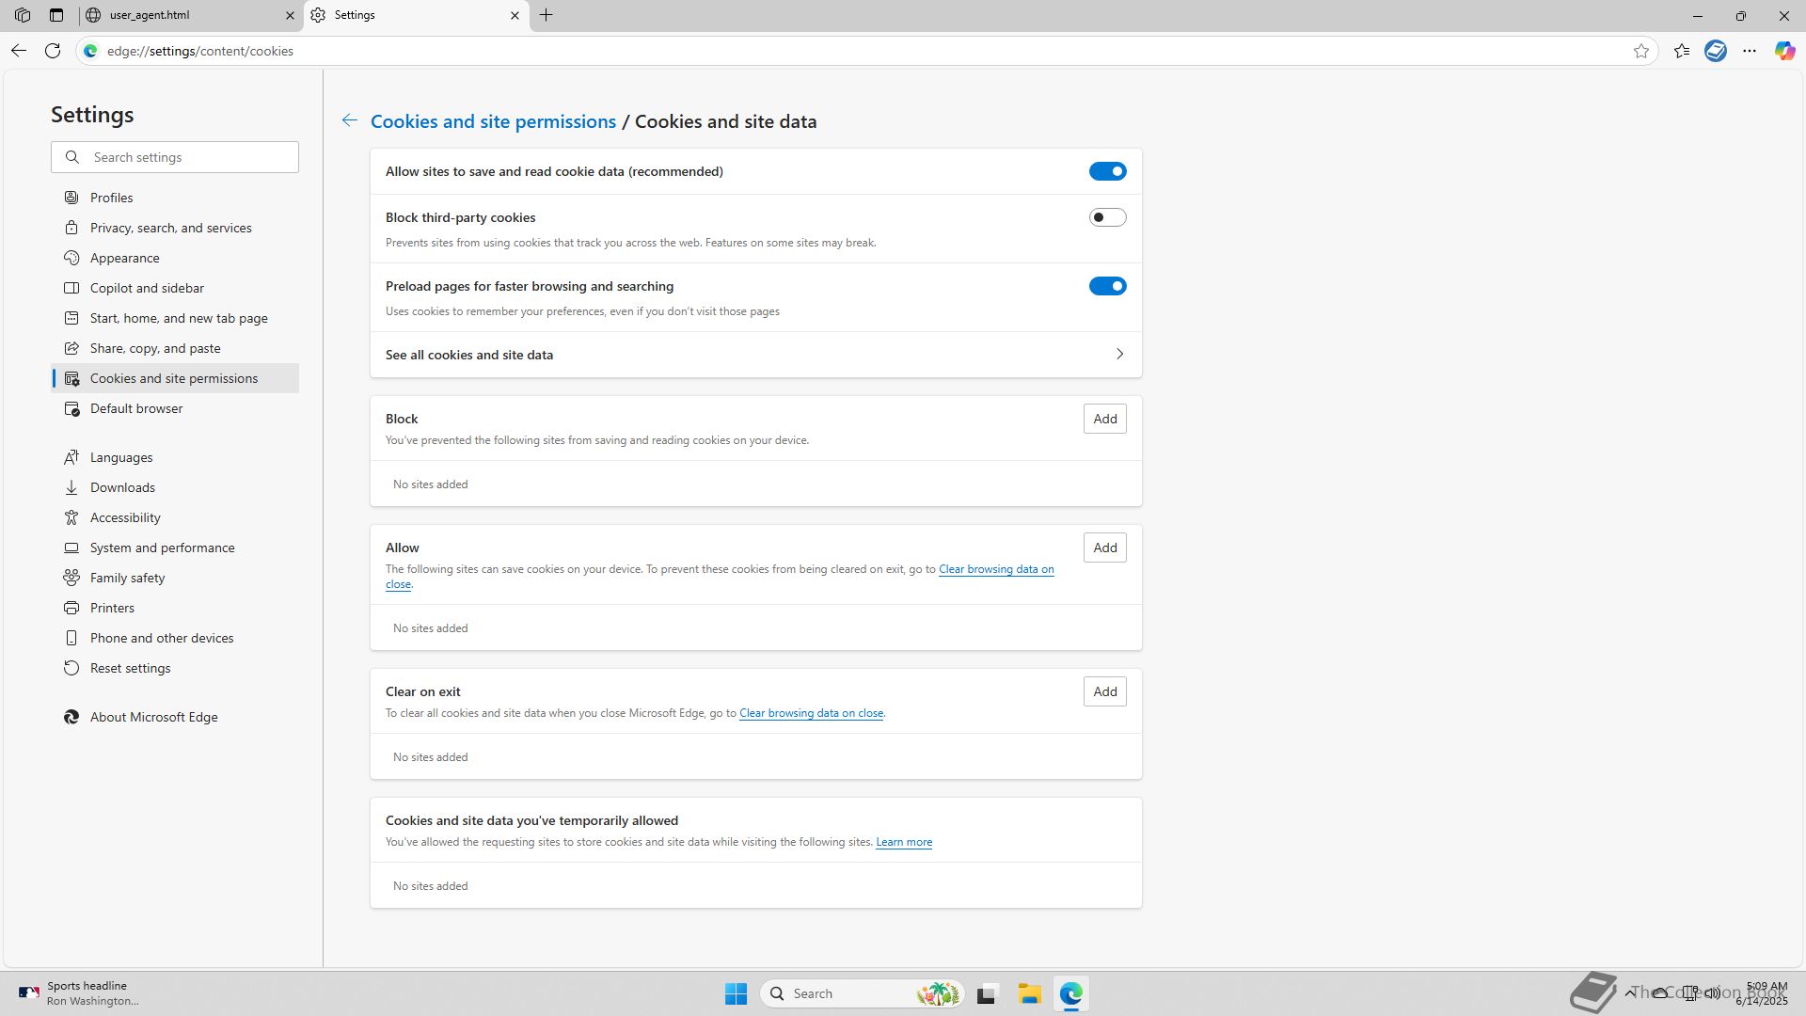Follow the Learn more link
1806x1016 pixels.
pyautogui.click(x=903, y=842)
